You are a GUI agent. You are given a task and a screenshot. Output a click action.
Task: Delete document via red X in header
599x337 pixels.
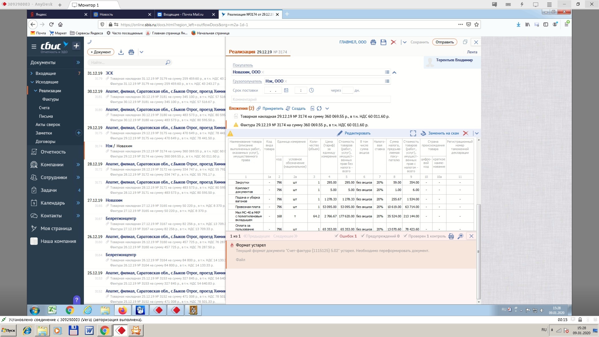(x=393, y=42)
